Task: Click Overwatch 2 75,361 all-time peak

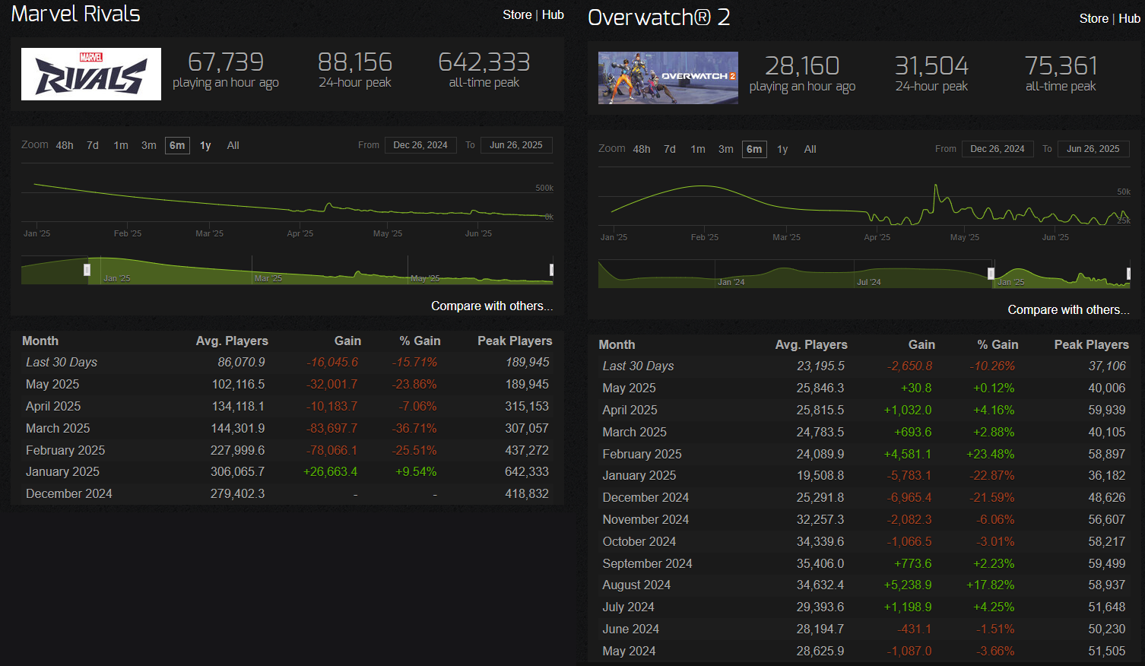Action: tap(1061, 66)
